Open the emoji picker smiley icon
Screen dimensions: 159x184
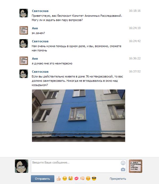(123, 163)
